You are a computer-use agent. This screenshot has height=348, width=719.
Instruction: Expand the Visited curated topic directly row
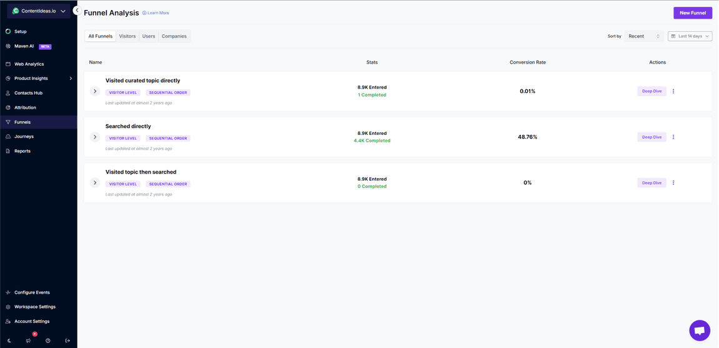(x=95, y=91)
